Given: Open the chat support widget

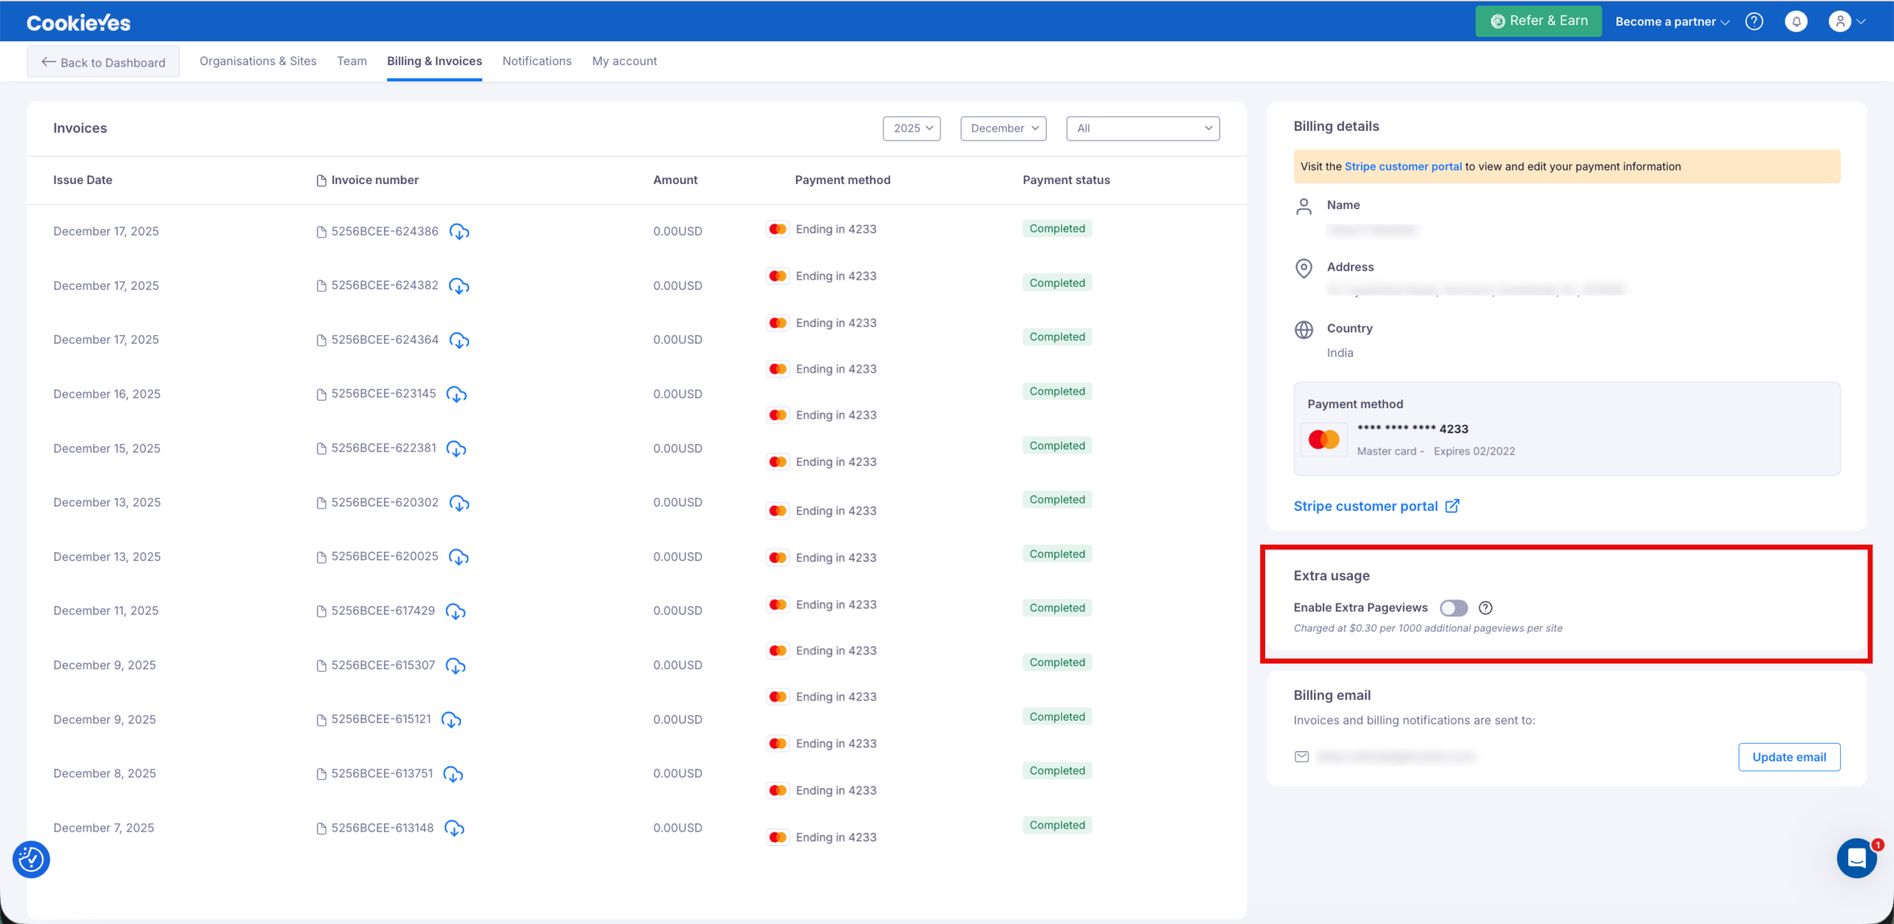Looking at the screenshot, I should (x=1856, y=858).
